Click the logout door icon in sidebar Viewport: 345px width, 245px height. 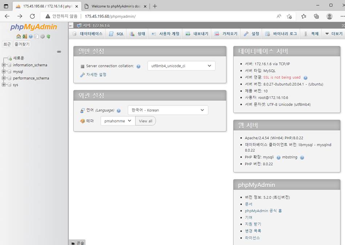[x=25, y=36]
